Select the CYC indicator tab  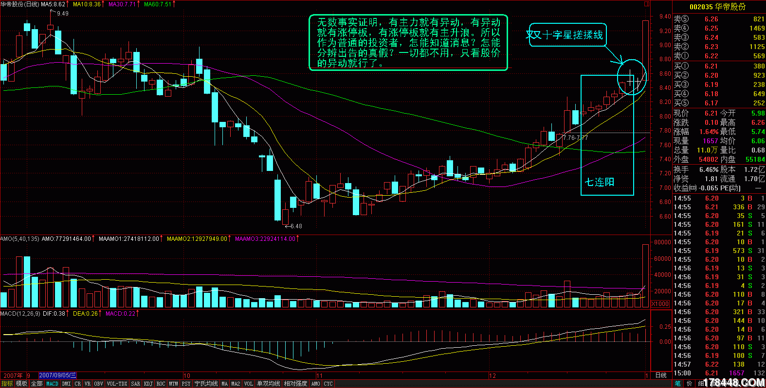tap(328, 384)
